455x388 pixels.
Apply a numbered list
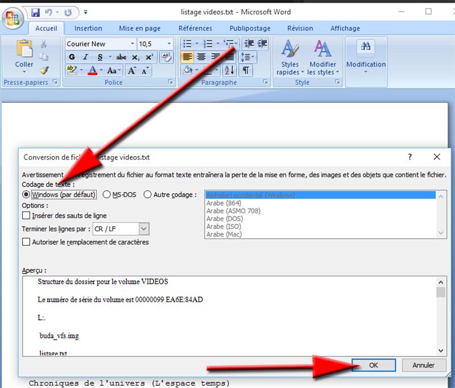(x=208, y=44)
